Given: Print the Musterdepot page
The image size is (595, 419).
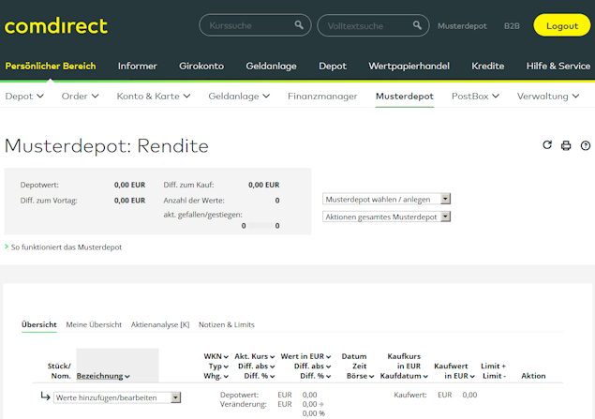Looking at the screenshot, I should [x=566, y=145].
